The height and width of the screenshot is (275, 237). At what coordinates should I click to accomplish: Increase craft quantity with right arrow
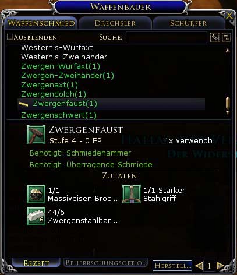pos(220,266)
